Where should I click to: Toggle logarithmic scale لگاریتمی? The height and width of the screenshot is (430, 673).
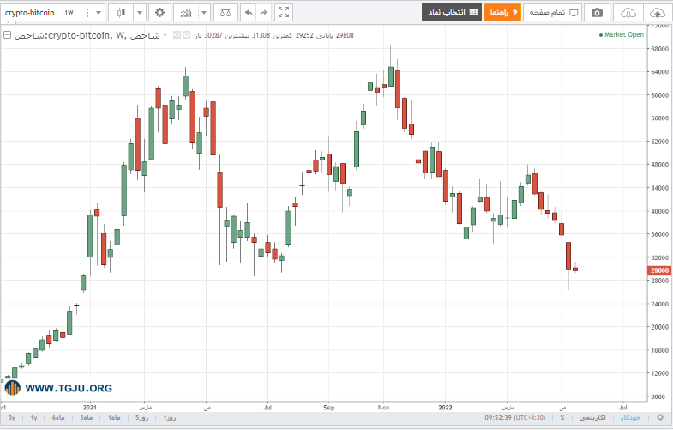point(592,417)
